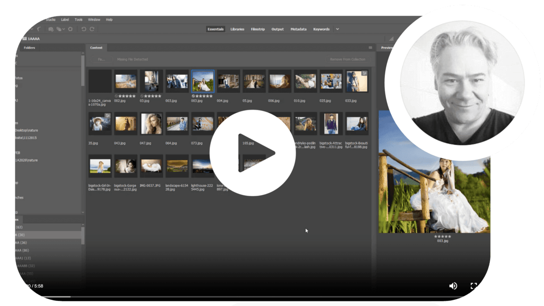This screenshot has width=544, height=306.
Task: Mute the video with the speaker icon
Action: tap(453, 286)
